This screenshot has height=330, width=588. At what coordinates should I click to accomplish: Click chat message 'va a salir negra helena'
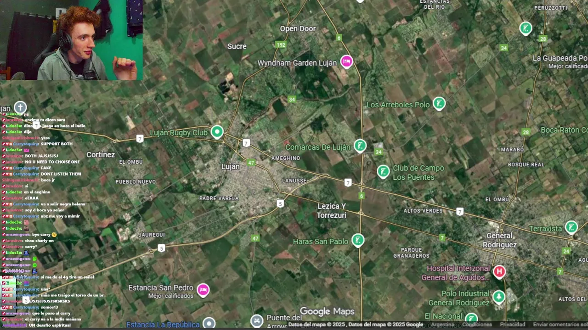click(63, 204)
